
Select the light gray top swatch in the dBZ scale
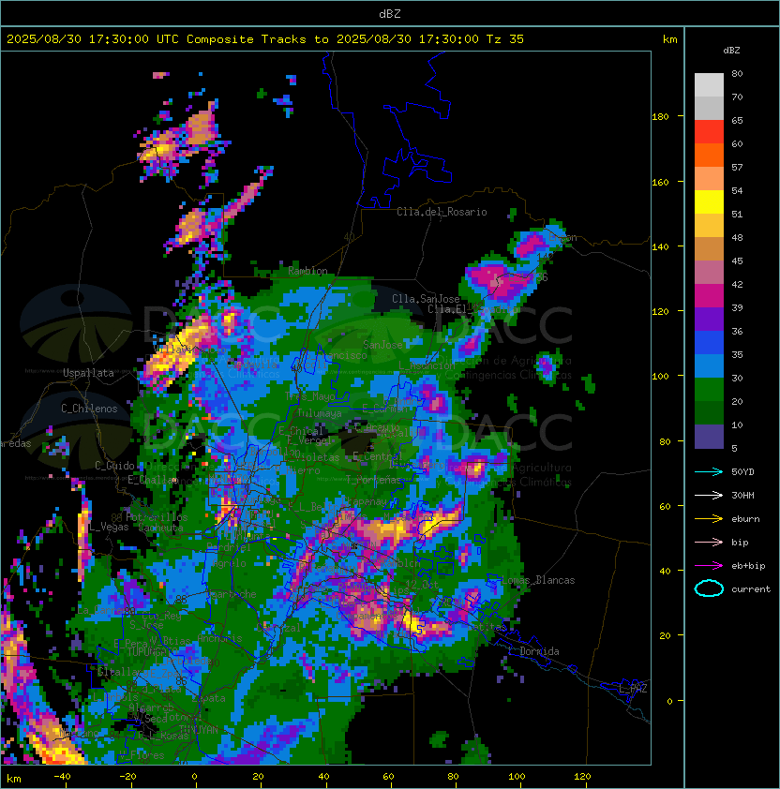point(709,85)
